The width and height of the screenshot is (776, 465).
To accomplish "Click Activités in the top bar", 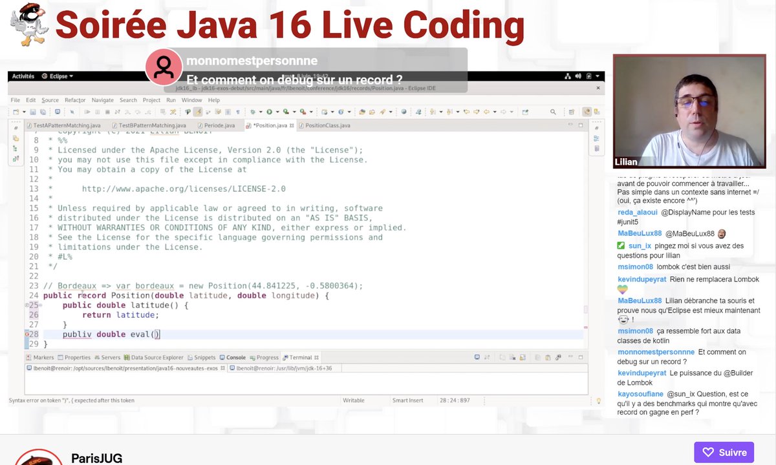I will tap(23, 76).
